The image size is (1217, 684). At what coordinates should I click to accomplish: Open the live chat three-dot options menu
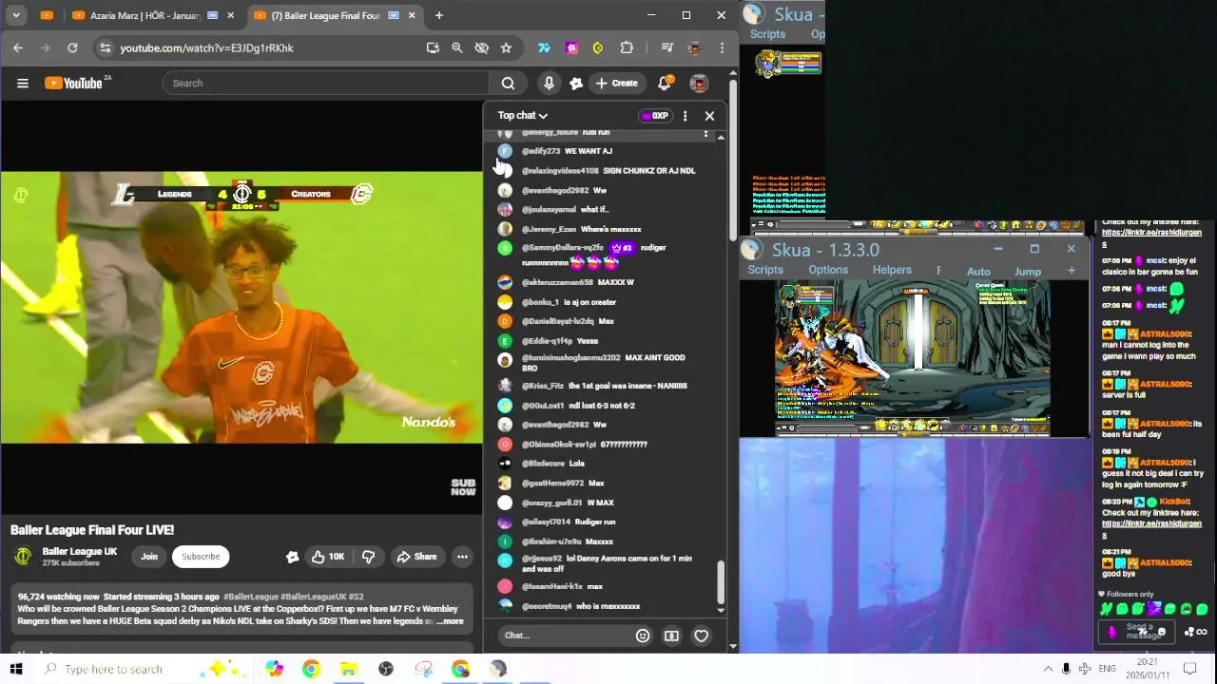[685, 116]
